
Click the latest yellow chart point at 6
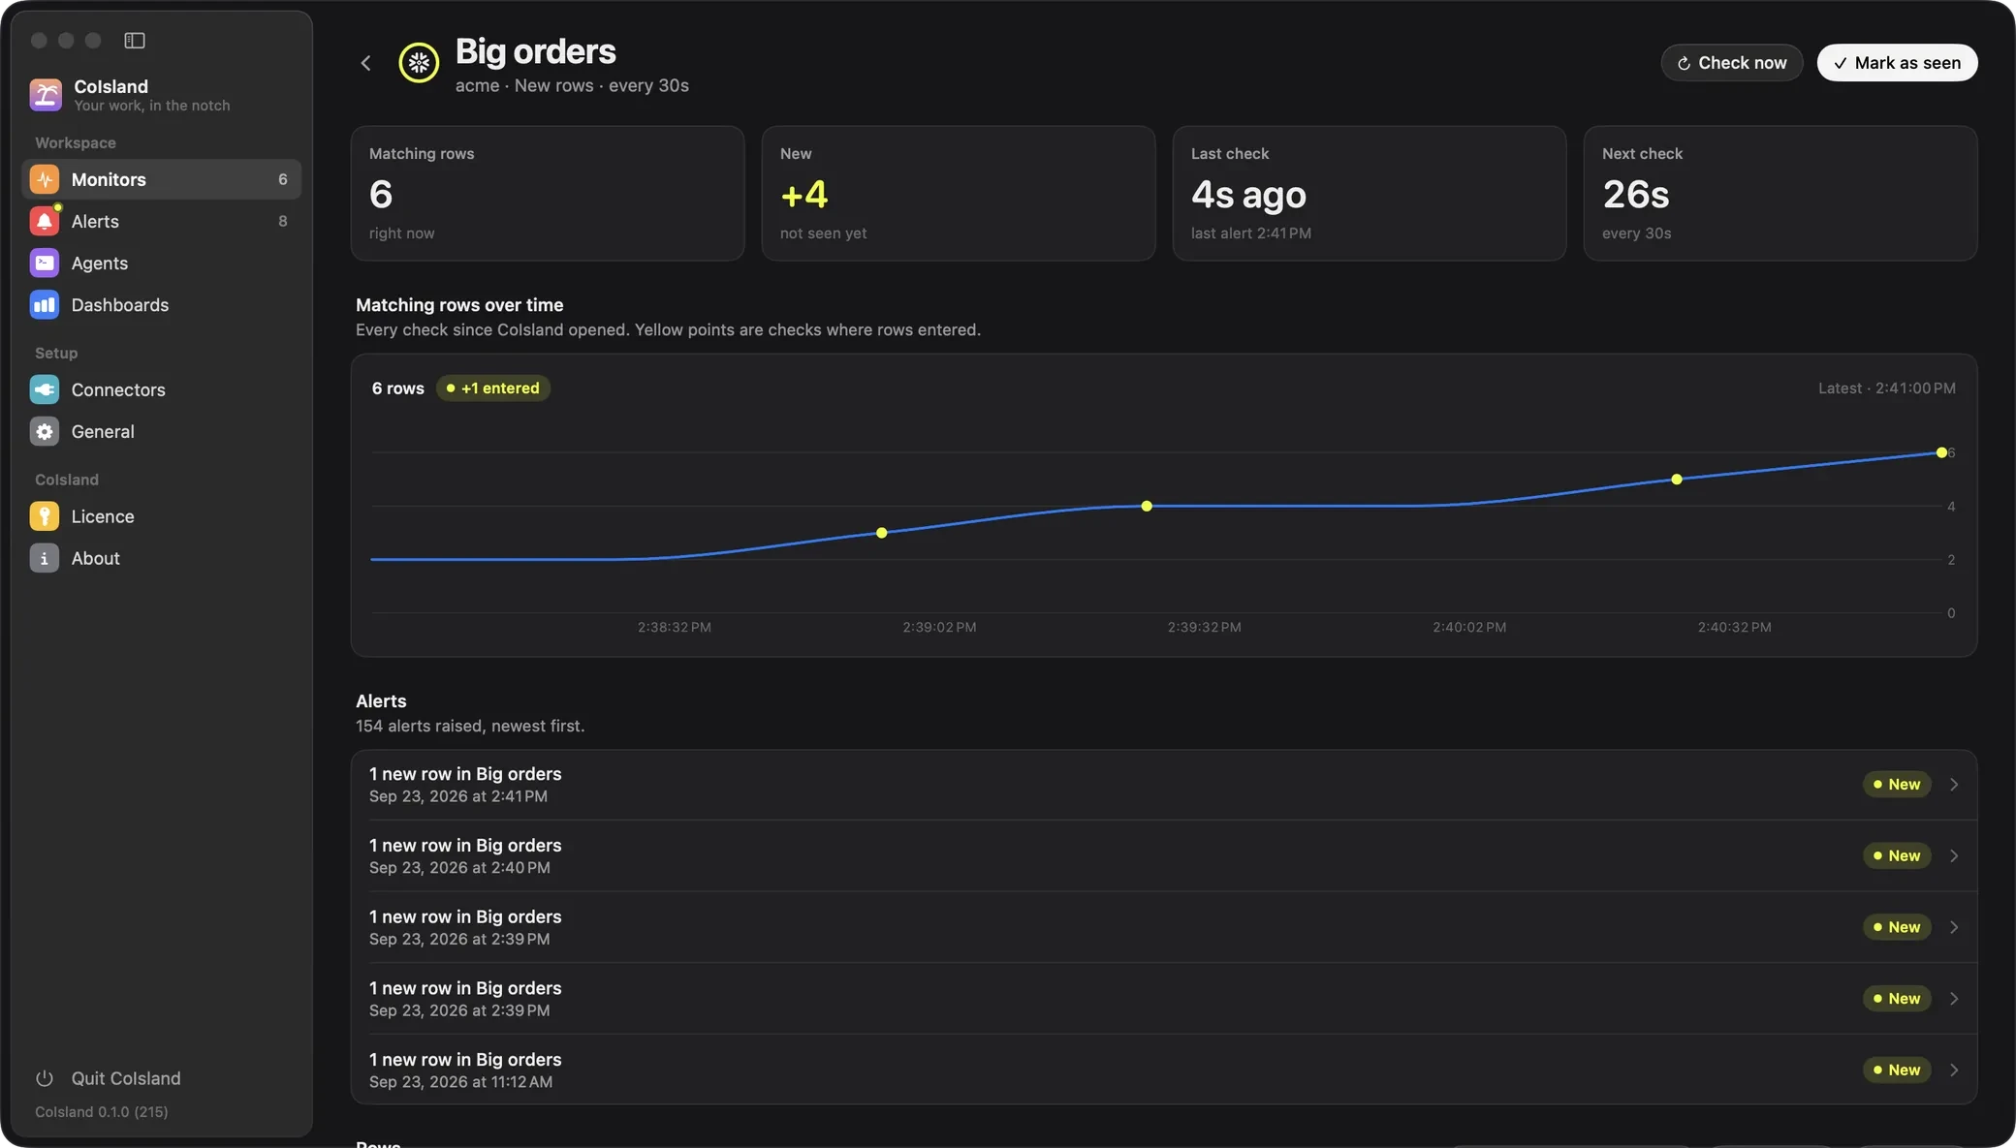pyautogui.click(x=1941, y=452)
